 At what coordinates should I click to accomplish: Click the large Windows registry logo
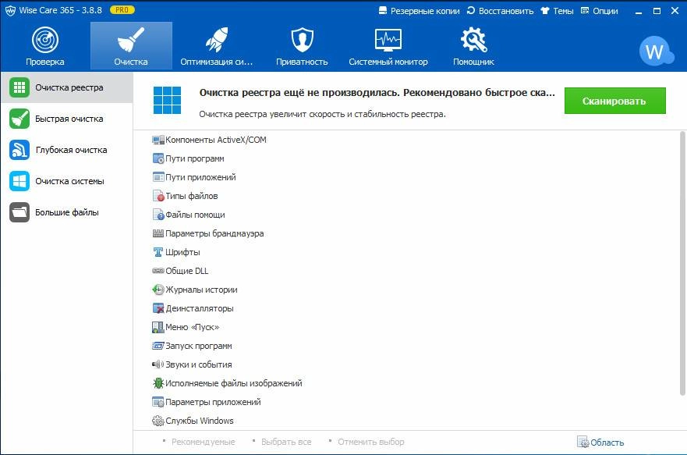[x=167, y=101]
